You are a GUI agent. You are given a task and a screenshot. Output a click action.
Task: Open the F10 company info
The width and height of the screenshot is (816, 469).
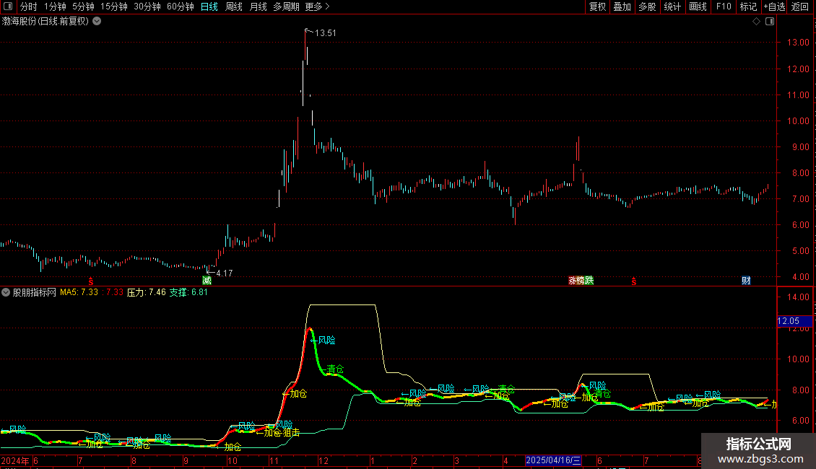pos(724,6)
